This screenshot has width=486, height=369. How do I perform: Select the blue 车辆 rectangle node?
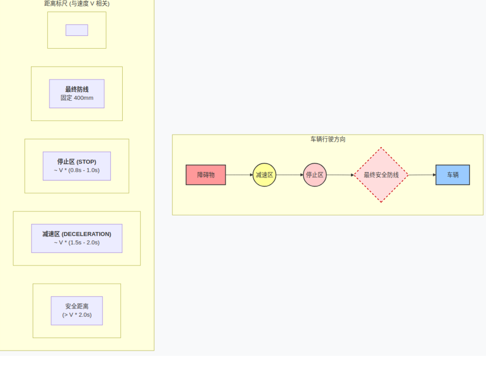pos(453,175)
